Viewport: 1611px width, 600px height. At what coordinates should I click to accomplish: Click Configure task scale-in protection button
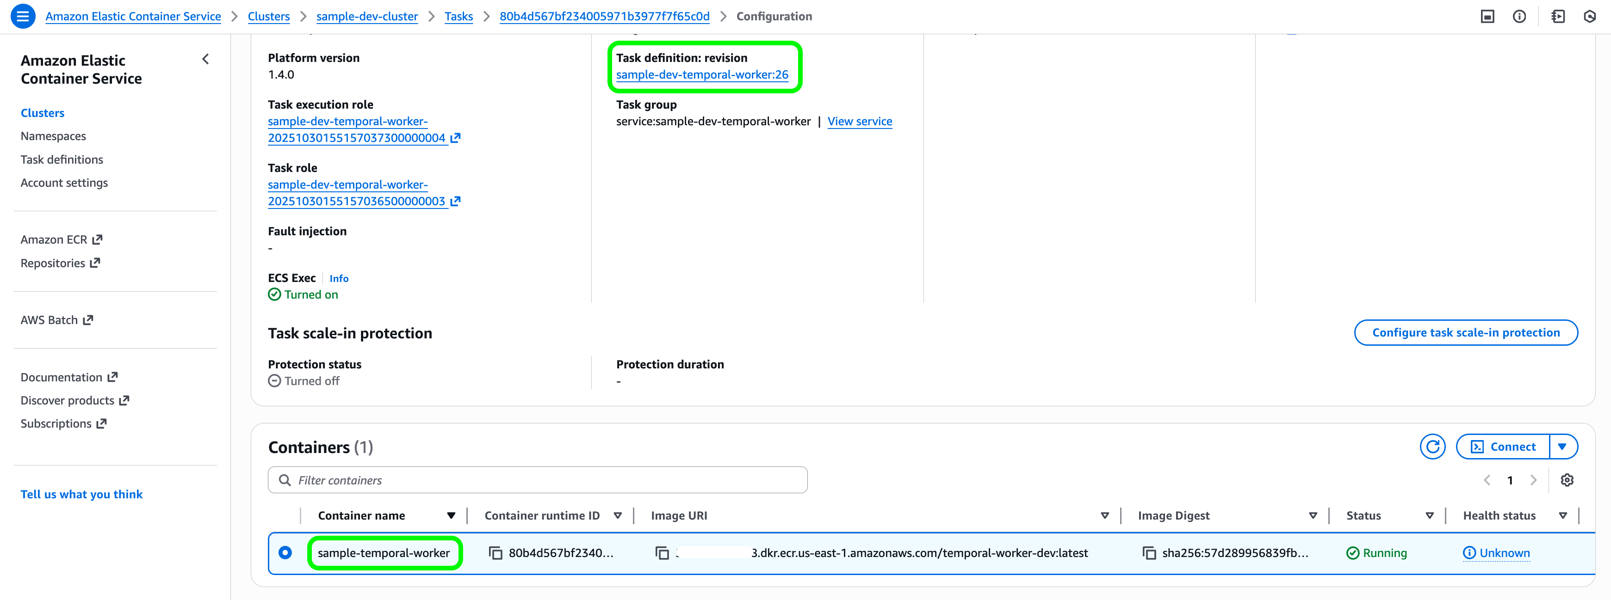[1465, 332]
